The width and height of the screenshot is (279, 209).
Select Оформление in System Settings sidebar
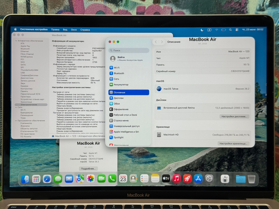coord(129,109)
